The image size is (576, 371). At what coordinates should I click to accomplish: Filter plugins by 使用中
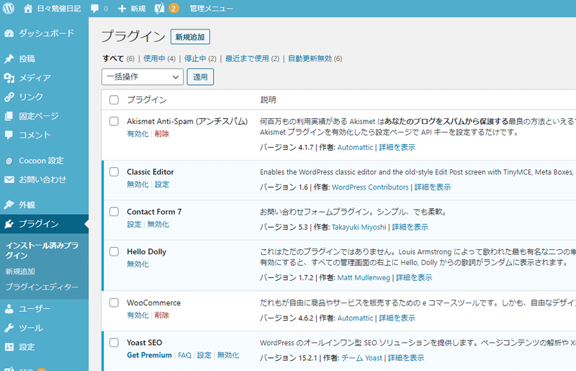pyautogui.click(x=154, y=58)
